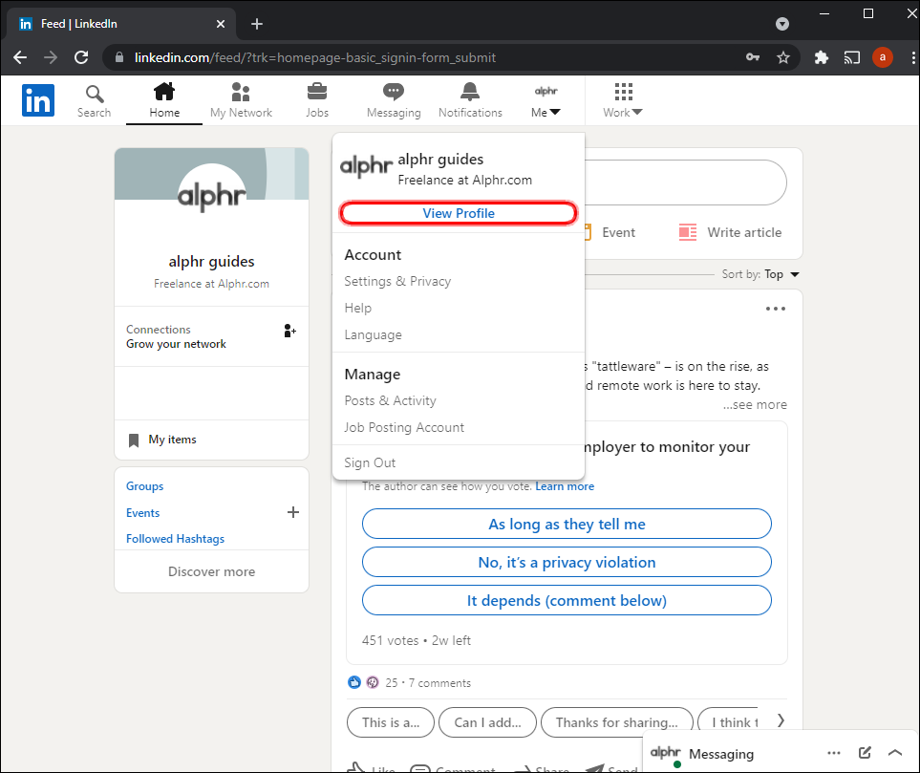Click the LinkedIn logo icon
This screenshot has height=773, width=920.
pos(38,100)
